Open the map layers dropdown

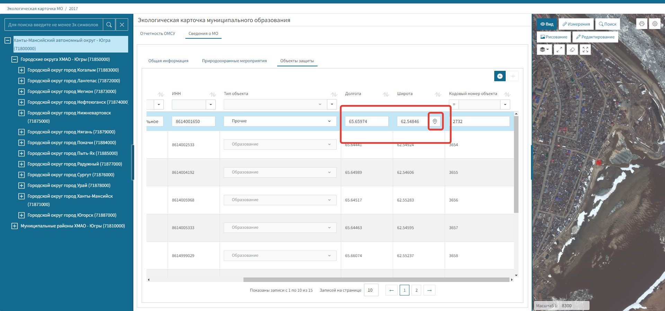tap(544, 50)
